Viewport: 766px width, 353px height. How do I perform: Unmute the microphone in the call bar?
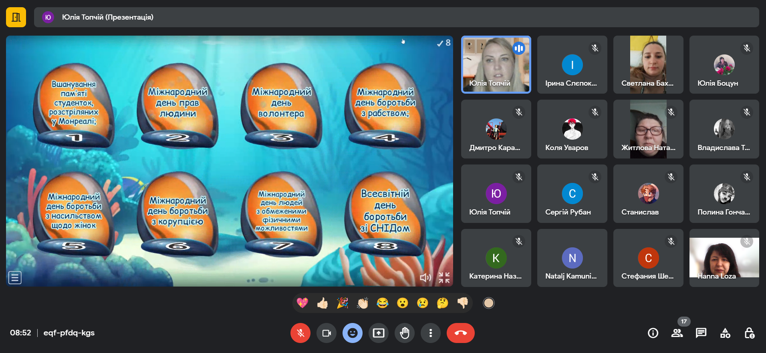(300, 333)
